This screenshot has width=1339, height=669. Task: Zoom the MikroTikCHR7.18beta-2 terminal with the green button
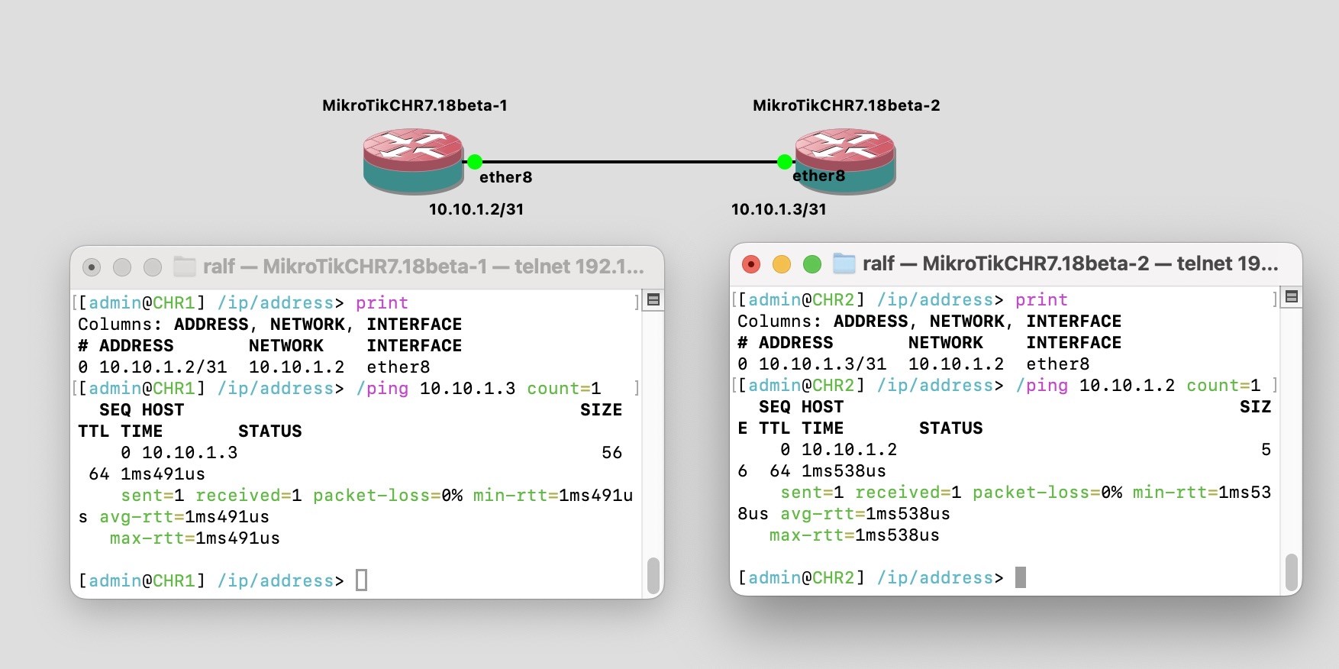(812, 264)
